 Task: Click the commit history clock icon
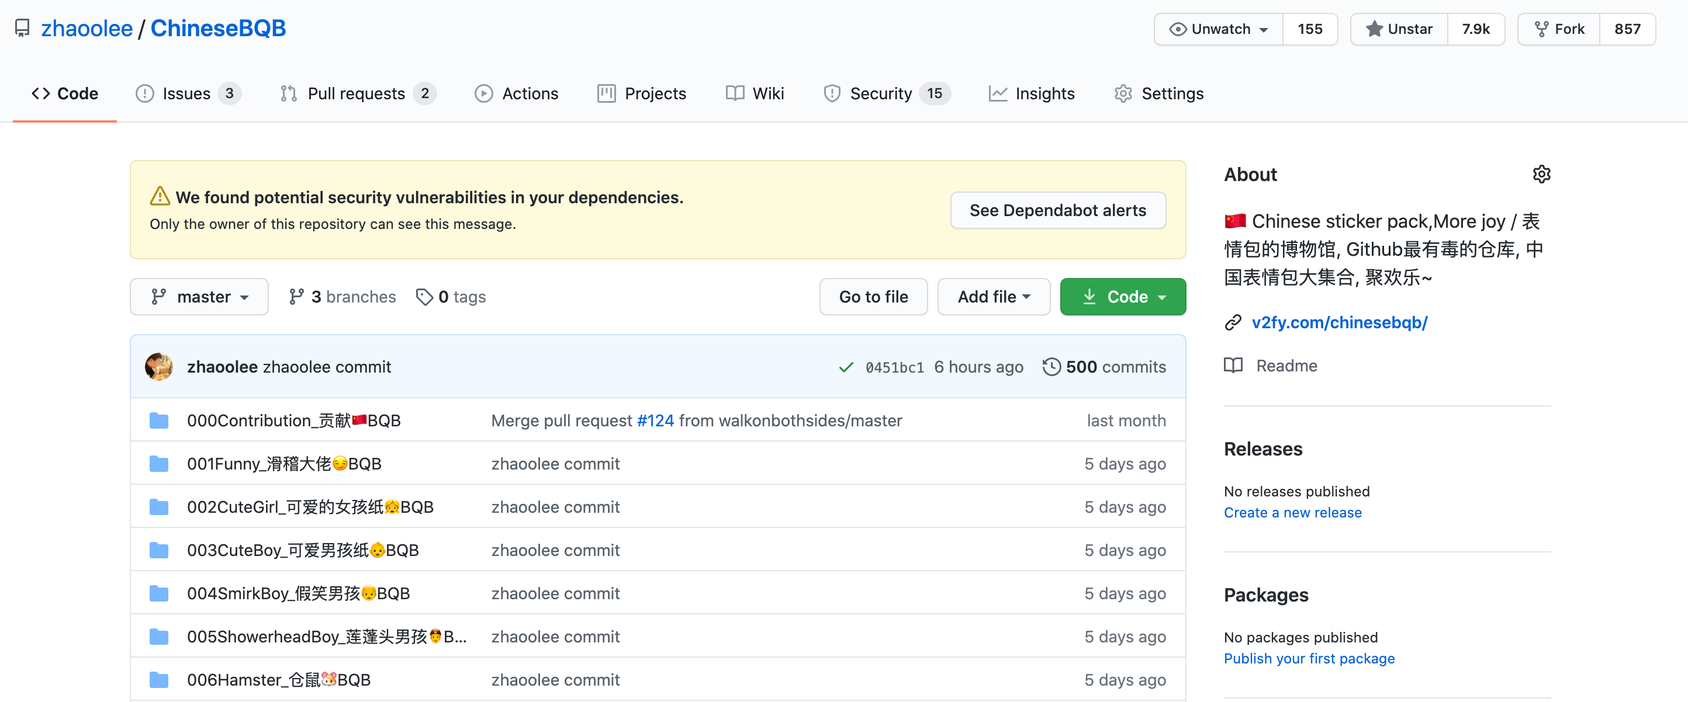pyautogui.click(x=1051, y=367)
